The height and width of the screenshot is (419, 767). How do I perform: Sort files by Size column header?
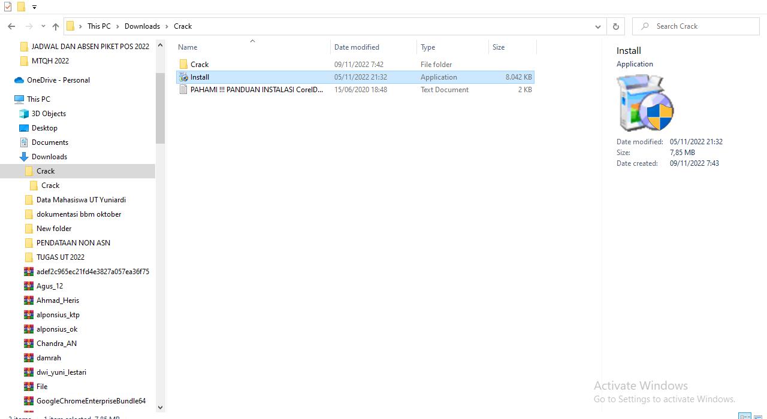click(x=499, y=47)
